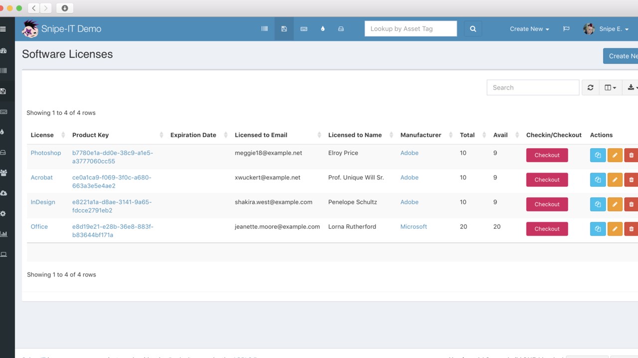The height and width of the screenshot is (358, 638).
Task: Open Components drive icon in sidebar
Action: tap(3, 153)
